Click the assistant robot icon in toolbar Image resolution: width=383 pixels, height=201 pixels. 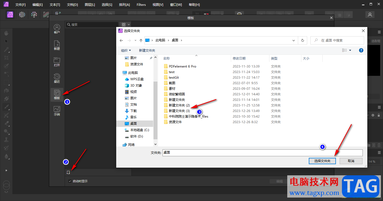tap(239, 15)
